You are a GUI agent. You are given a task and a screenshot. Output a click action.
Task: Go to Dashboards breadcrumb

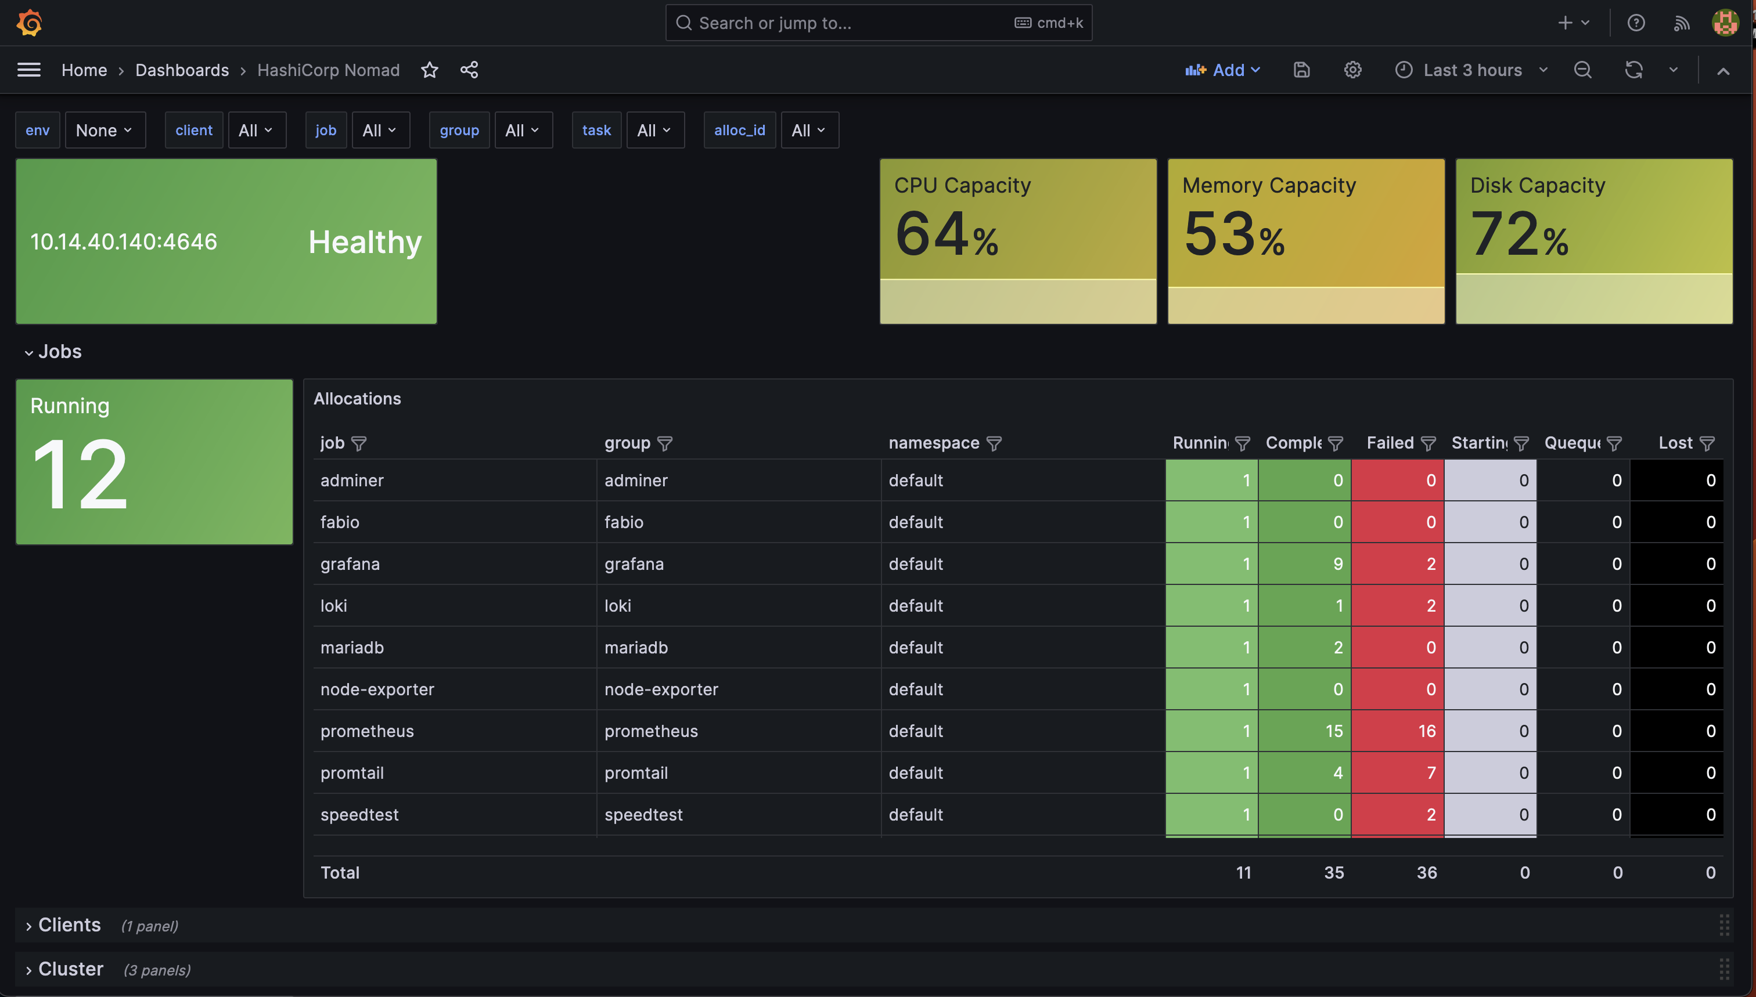pos(182,70)
